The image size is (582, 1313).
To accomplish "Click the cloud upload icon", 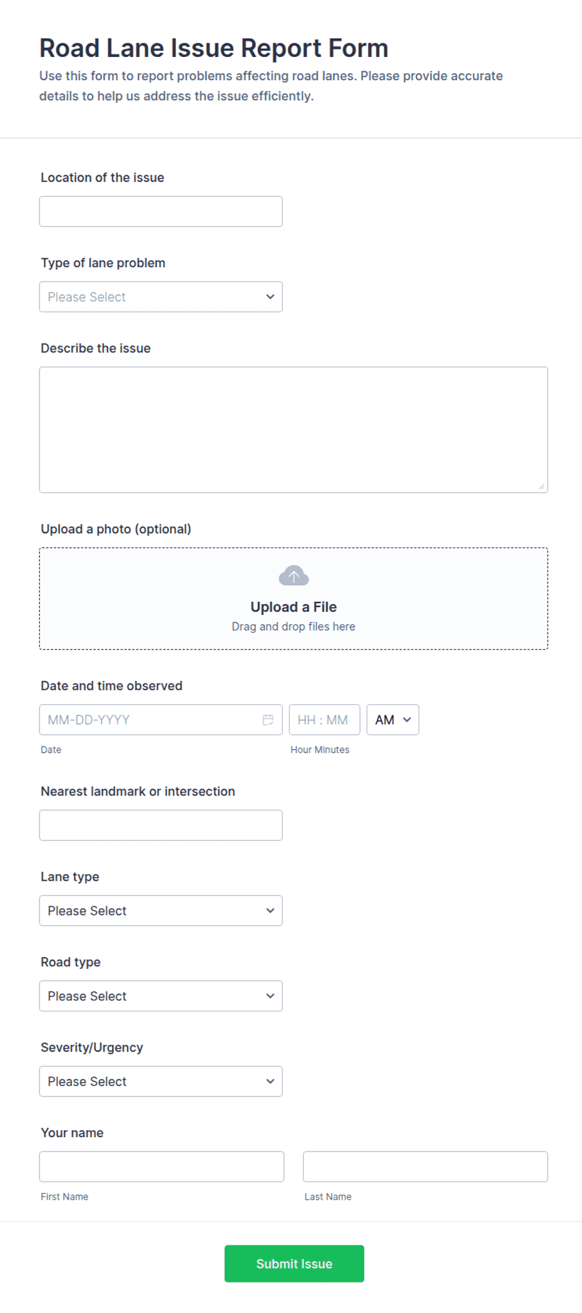I will (x=294, y=576).
